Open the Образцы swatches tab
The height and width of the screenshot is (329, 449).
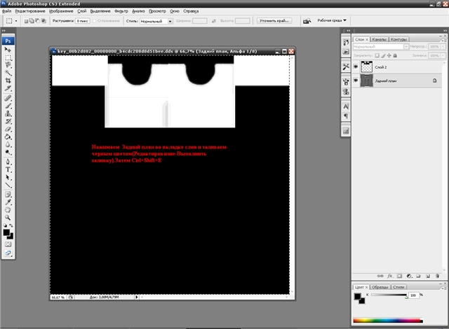(x=381, y=287)
